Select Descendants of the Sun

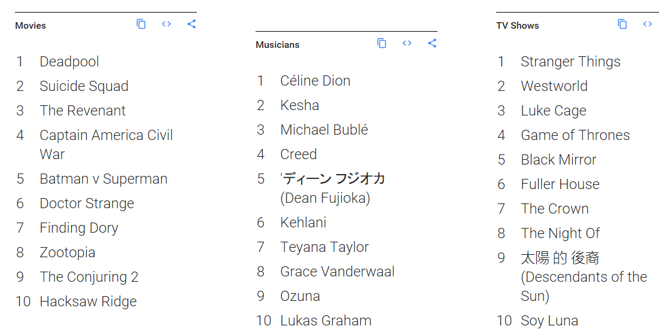pyautogui.click(x=584, y=276)
